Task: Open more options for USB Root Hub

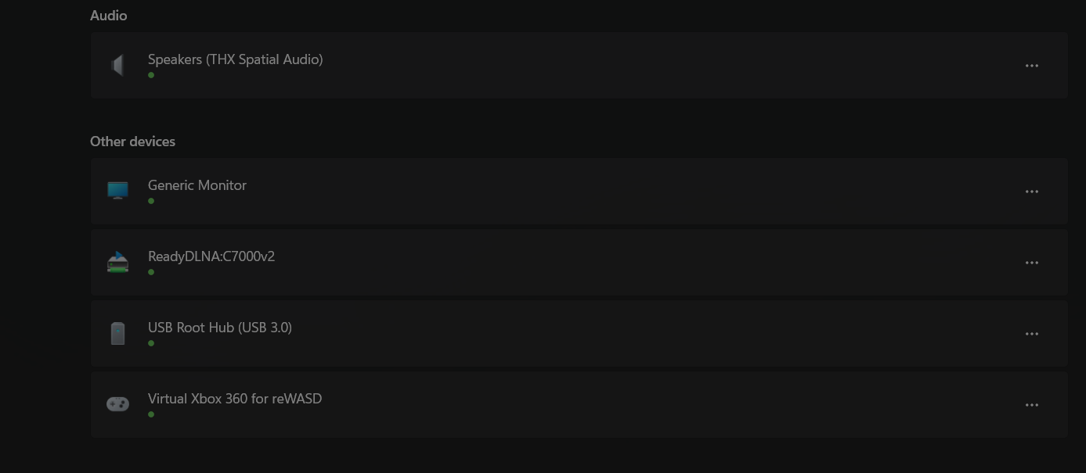Action: point(1032,334)
